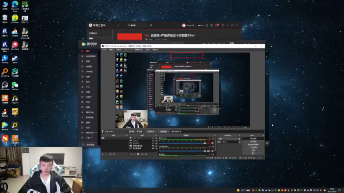Toggle visibility of 文本 (GDI+) source

153,138
